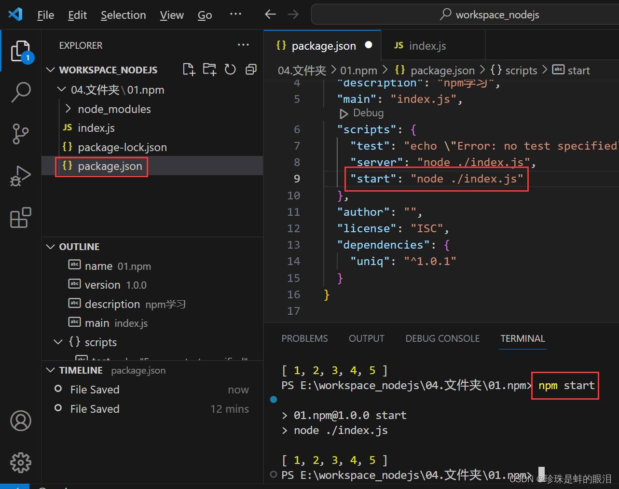Image resolution: width=619 pixels, height=489 pixels.
Task: Select description npm学习 in Outline
Action: point(152,304)
